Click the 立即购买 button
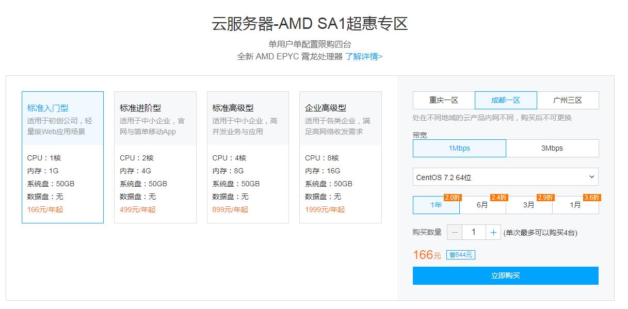628x309 pixels. 505,275
